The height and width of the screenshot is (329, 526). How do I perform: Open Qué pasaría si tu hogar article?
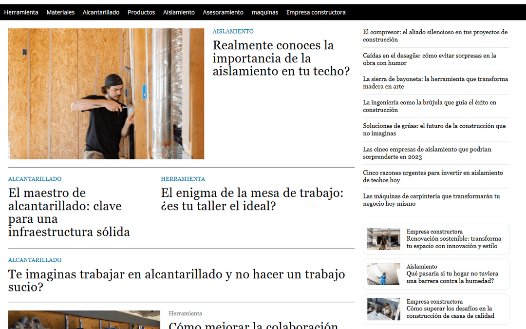[452, 277]
